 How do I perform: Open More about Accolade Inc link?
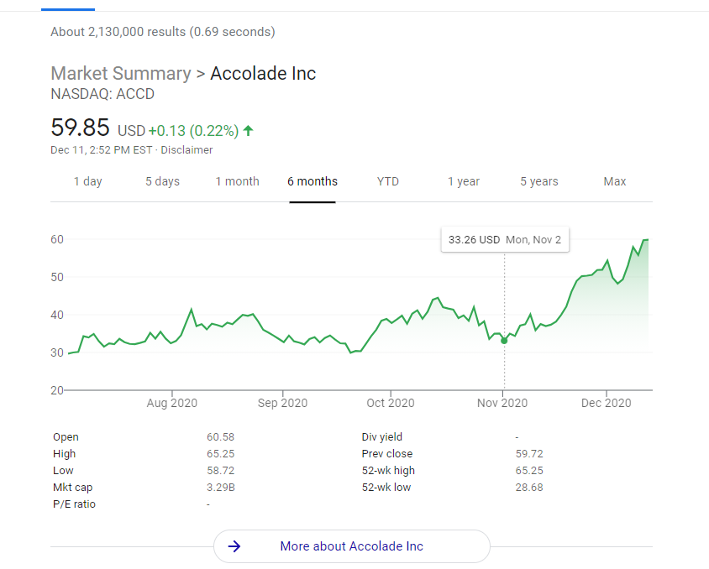click(x=352, y=546)
